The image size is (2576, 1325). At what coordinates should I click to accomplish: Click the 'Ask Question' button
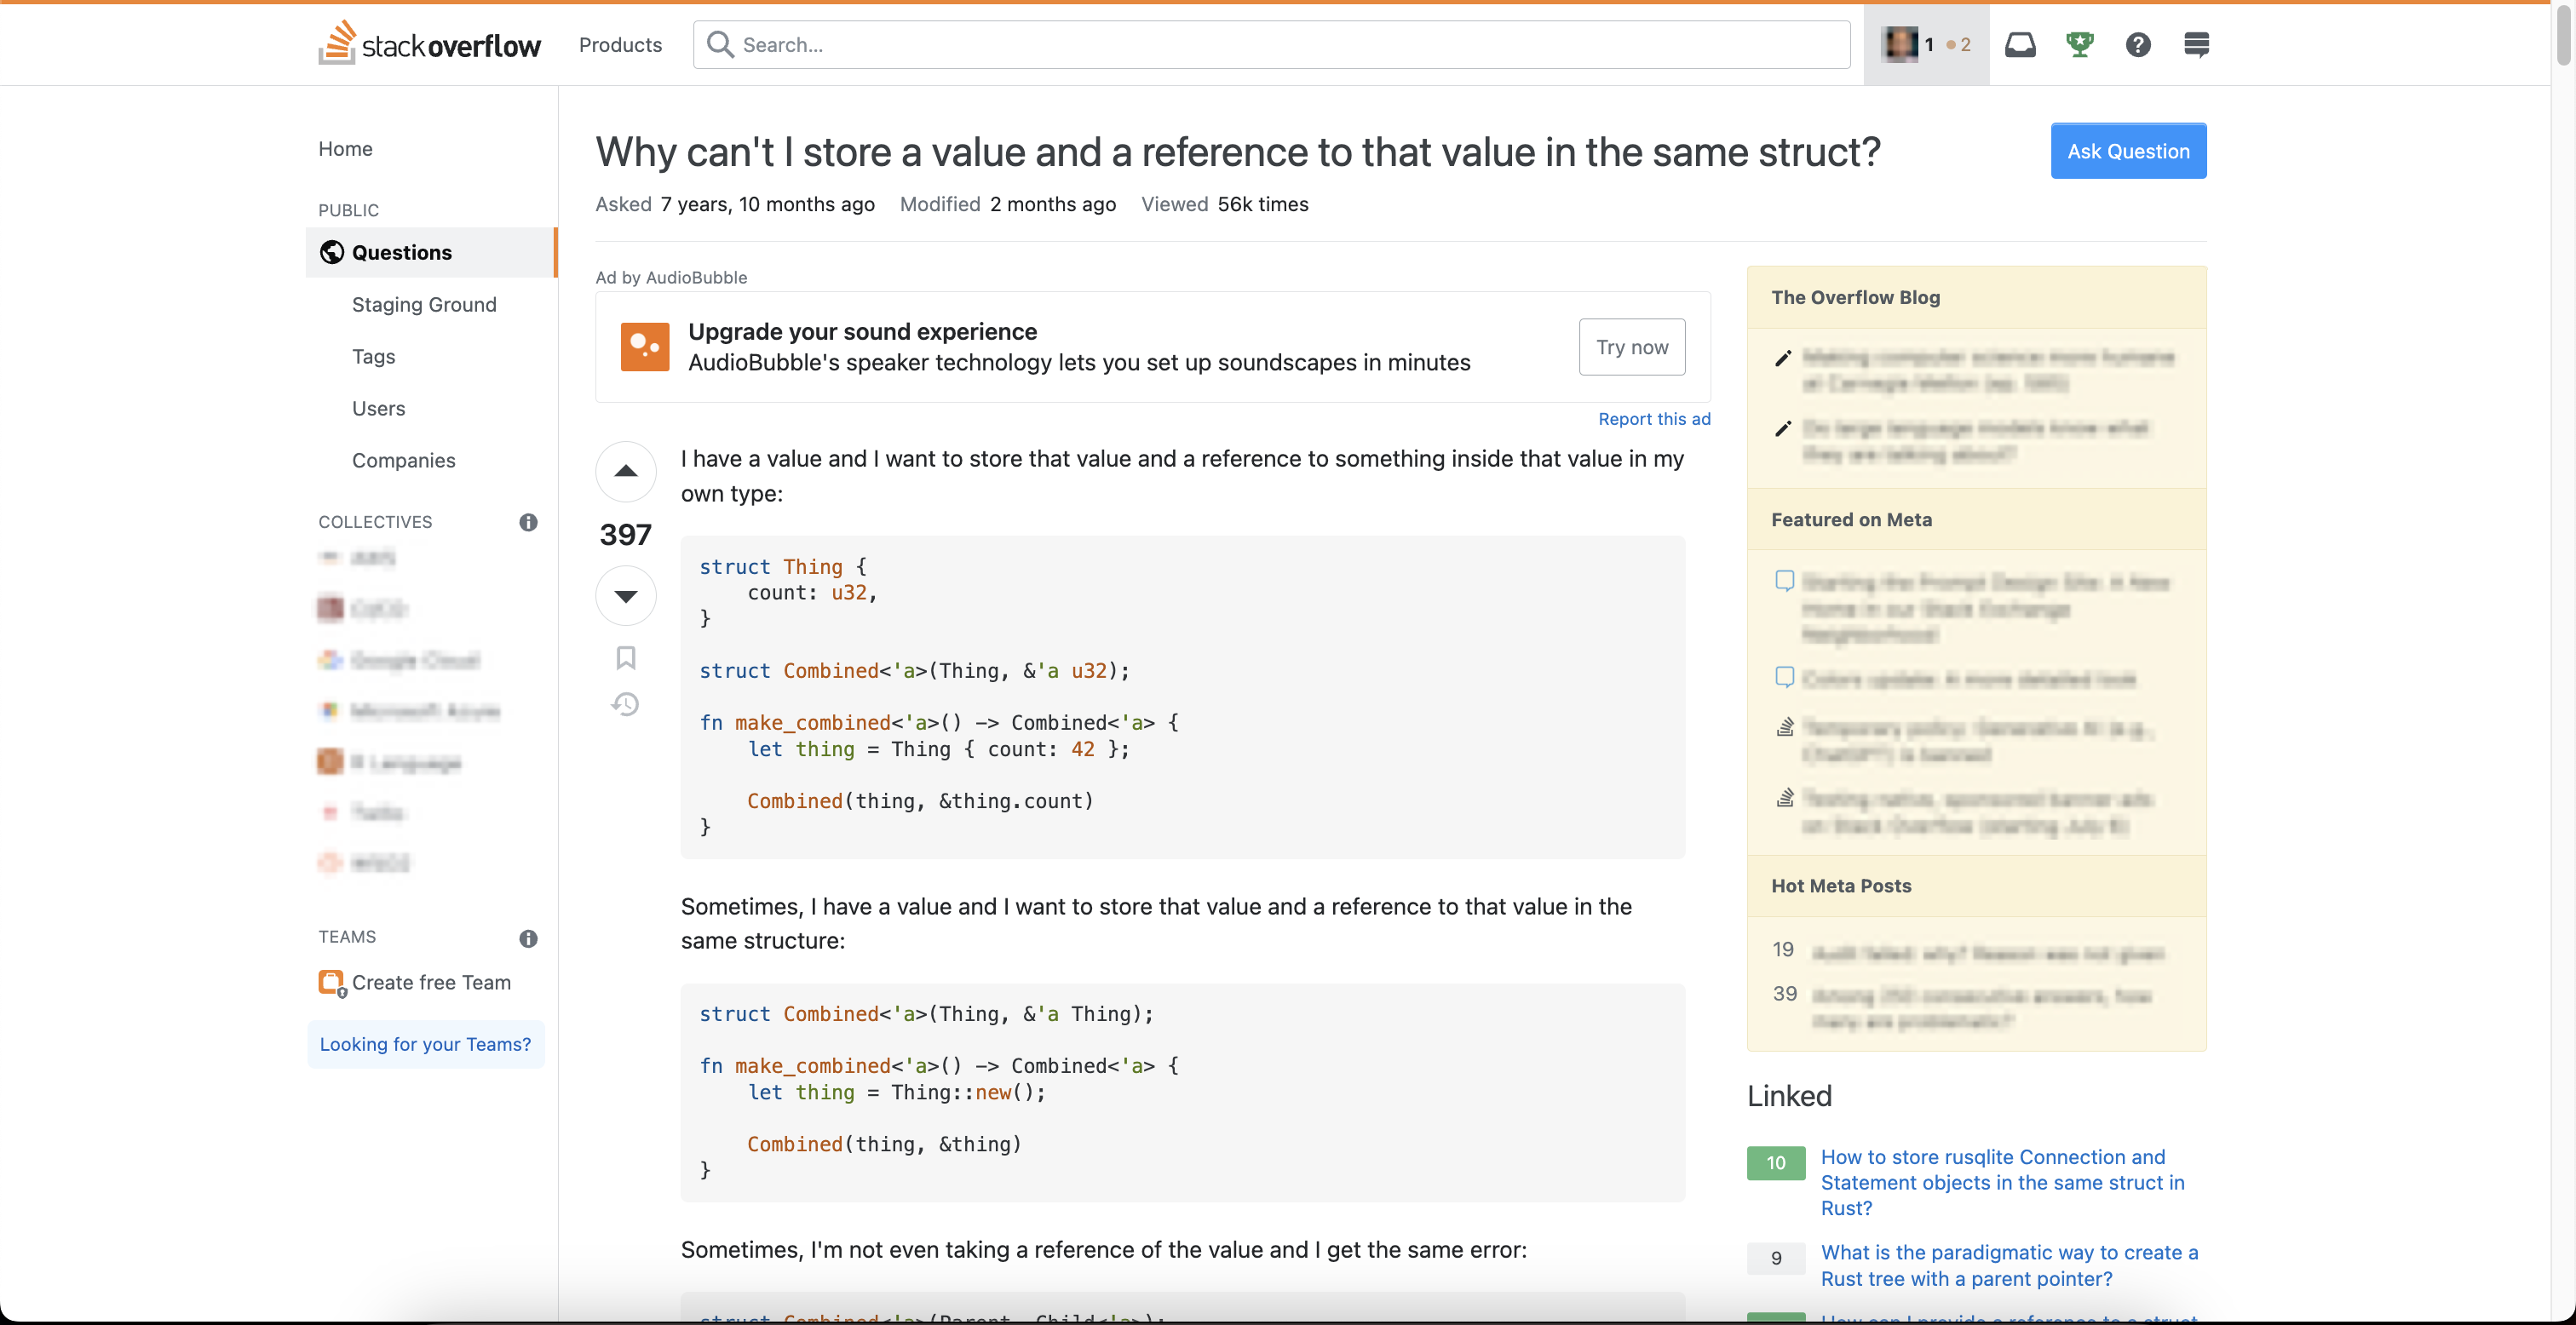point(2128,151)
